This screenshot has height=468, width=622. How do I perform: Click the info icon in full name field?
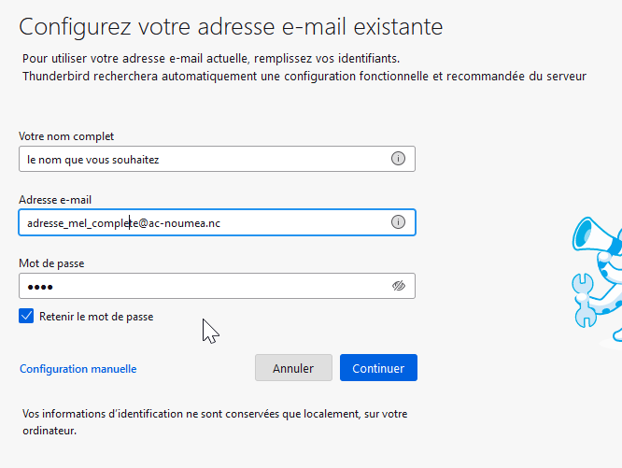click(398, 159)
